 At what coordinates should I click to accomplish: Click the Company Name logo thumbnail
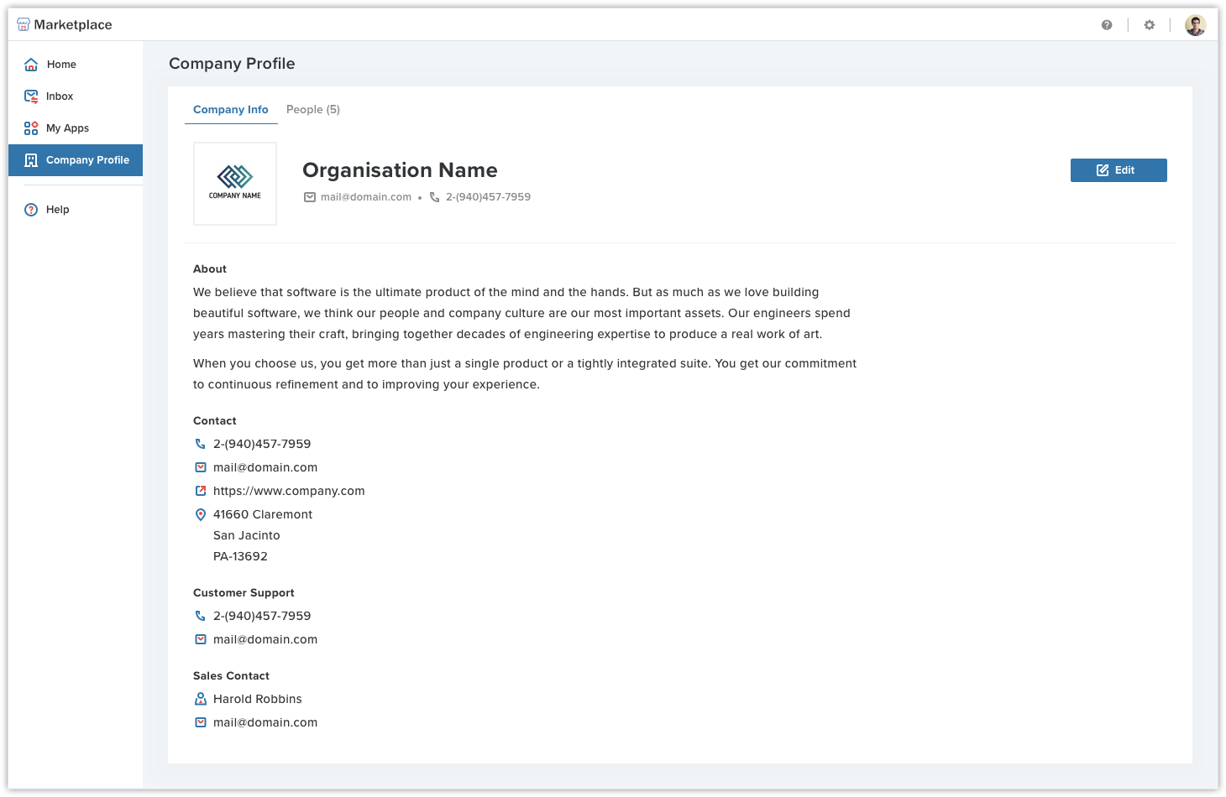(x=234, y=184)
